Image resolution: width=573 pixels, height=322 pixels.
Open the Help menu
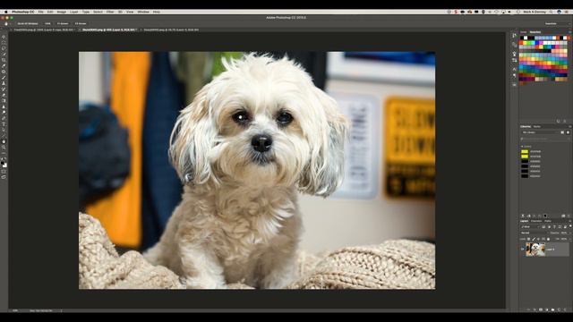coord(157,12)
